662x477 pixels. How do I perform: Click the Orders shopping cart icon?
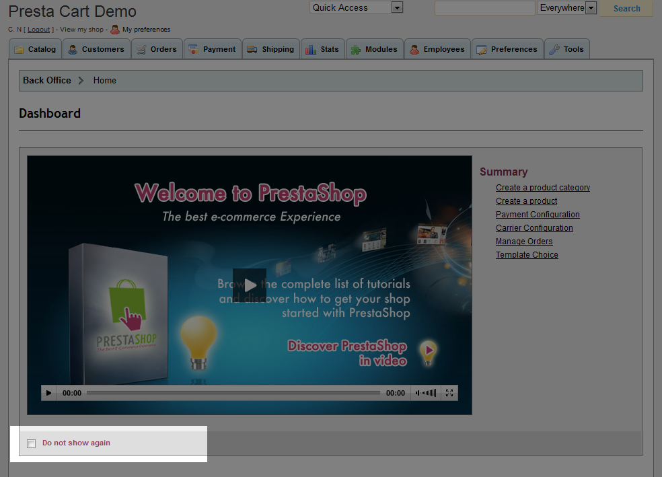(141, 50)
